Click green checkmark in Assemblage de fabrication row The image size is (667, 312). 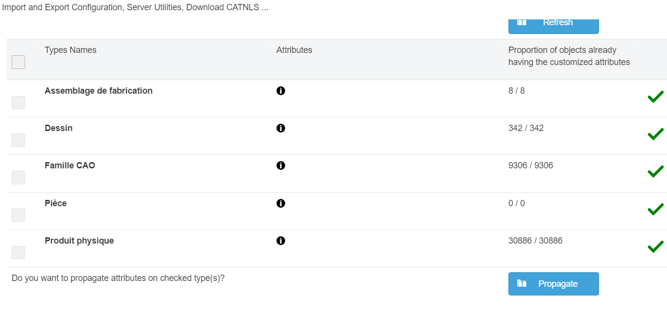pos(655,97)
